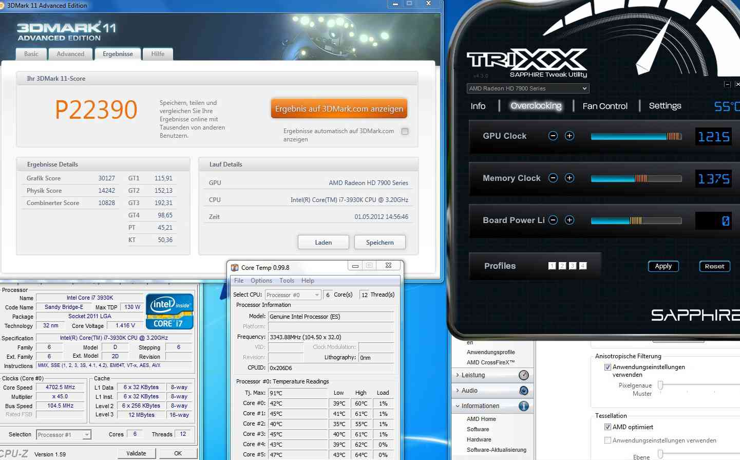The height and width of the screenshot is (460, 740).
Task: Click the Core Temp app icon in the title bar
Action: [235, 267]
